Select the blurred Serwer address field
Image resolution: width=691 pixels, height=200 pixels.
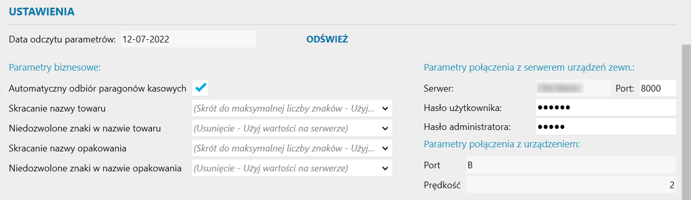click(x=573, y=88)
